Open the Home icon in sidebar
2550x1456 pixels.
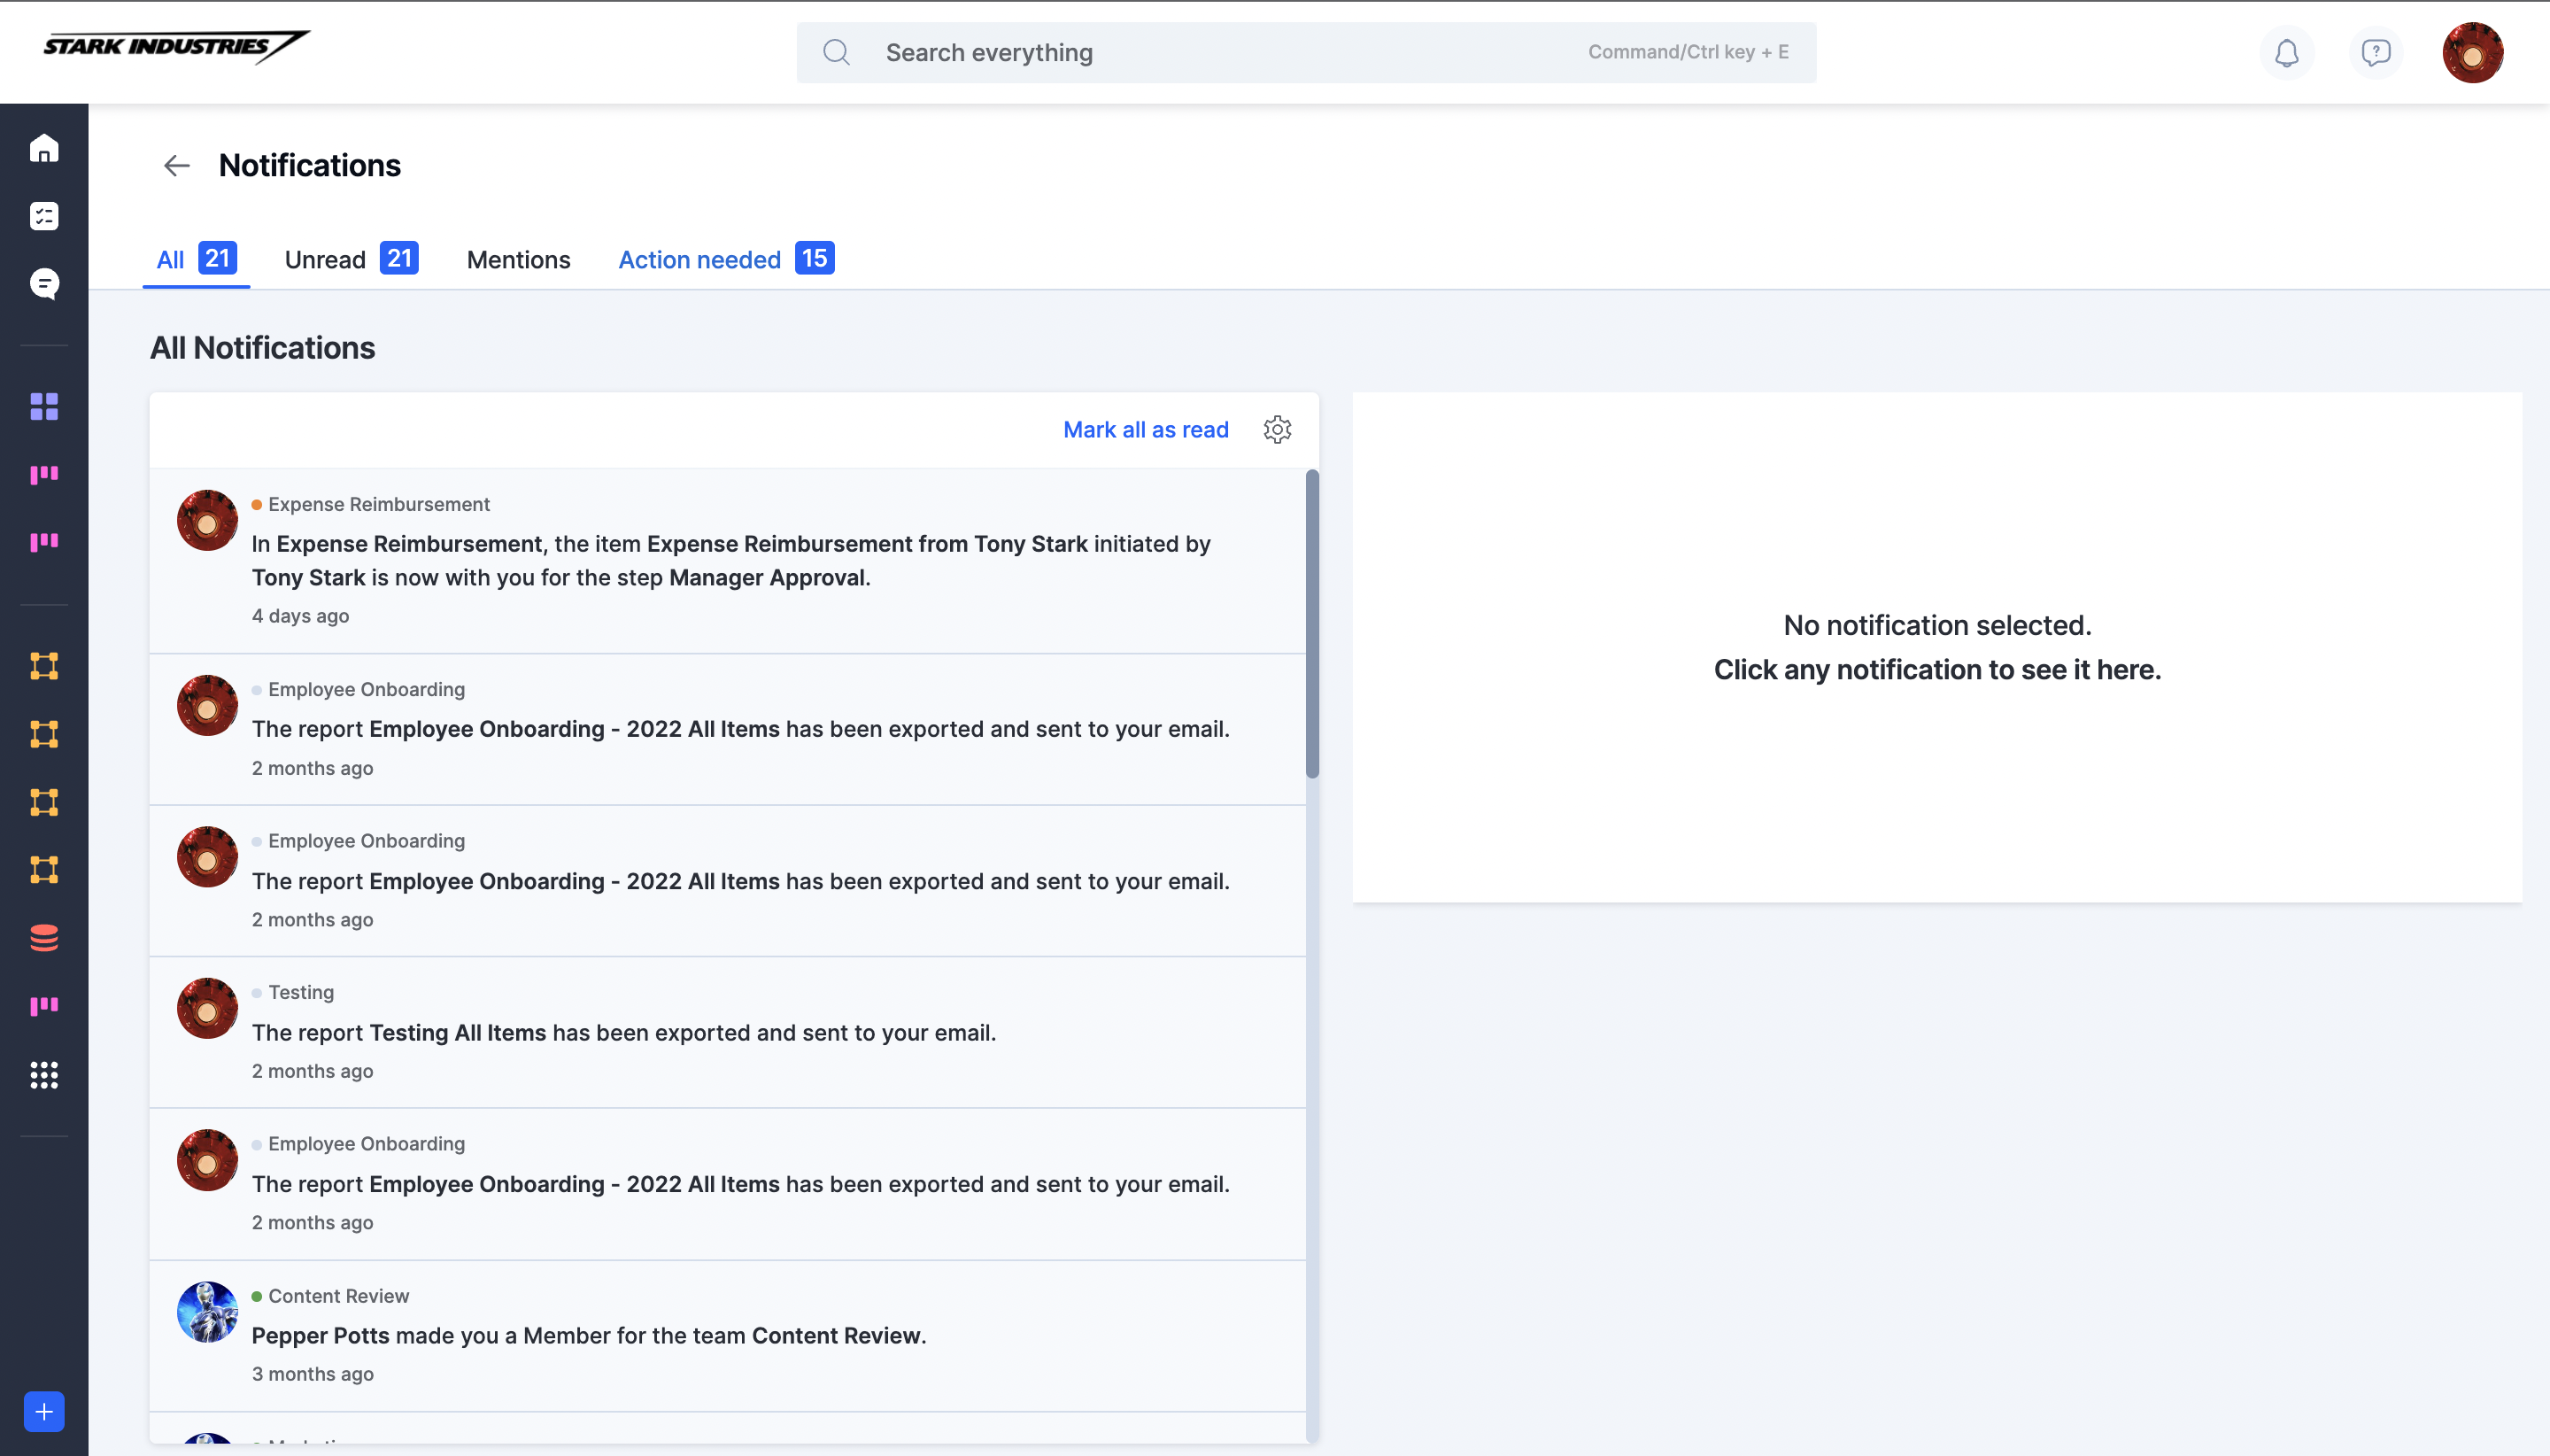(44, 149)
